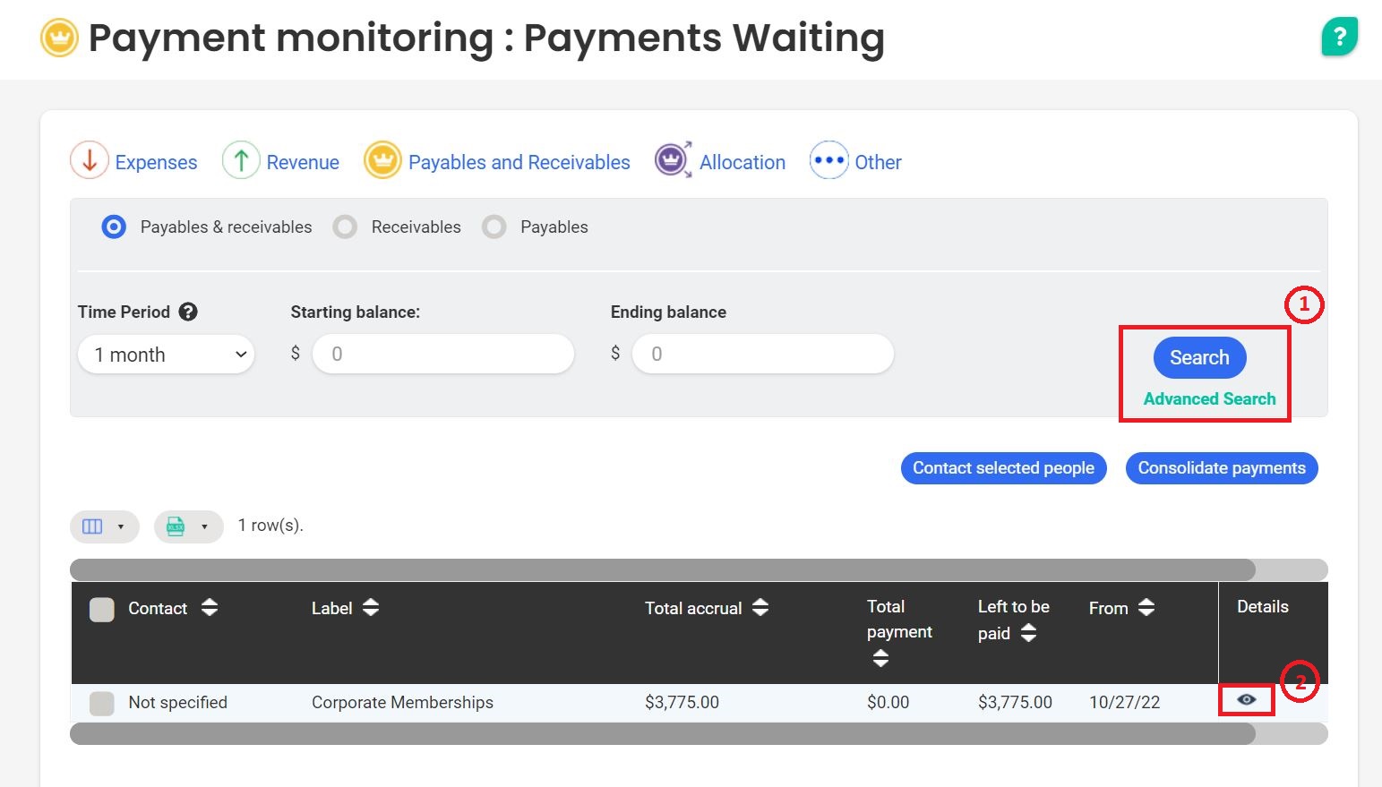Click the Starting balance input field
This screenshot has height=787, width=1382.
point(442,354)
